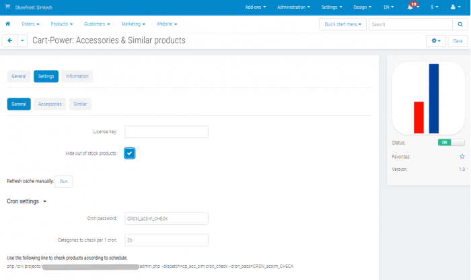Image resolution: width=471 pixels, height=280 pixels.
Task: Click the top Search field
Action: [410, 24]
